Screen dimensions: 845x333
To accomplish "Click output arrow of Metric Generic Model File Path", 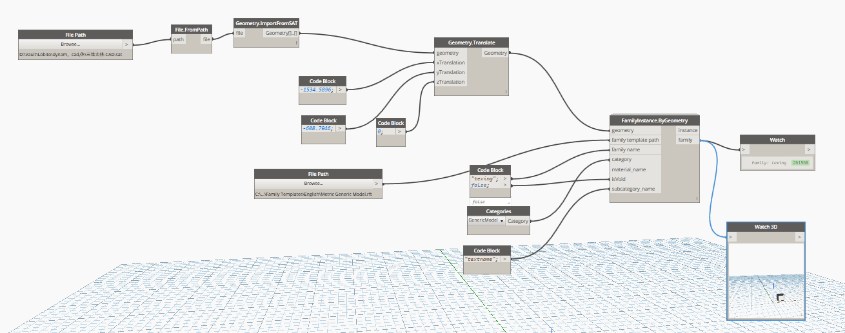I will (x=376, y=184).
